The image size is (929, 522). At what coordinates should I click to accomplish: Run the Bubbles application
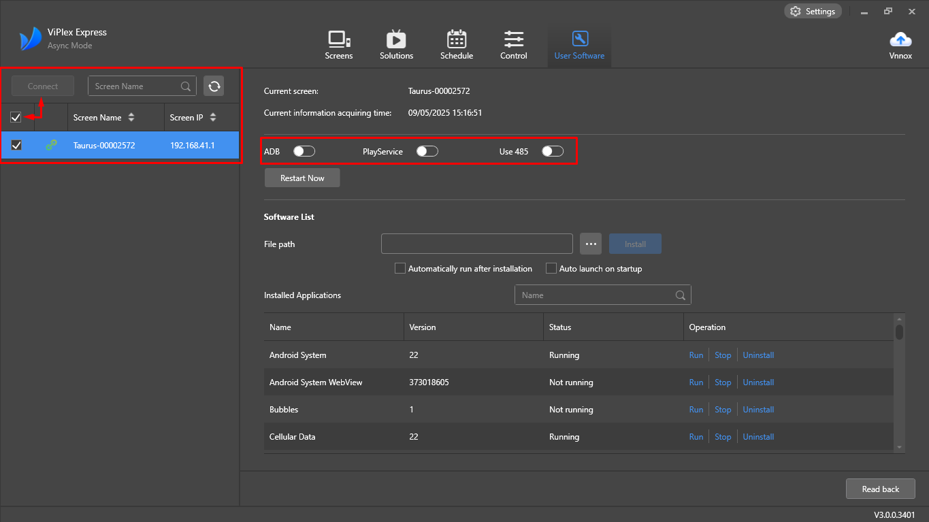tap(696, 410)
